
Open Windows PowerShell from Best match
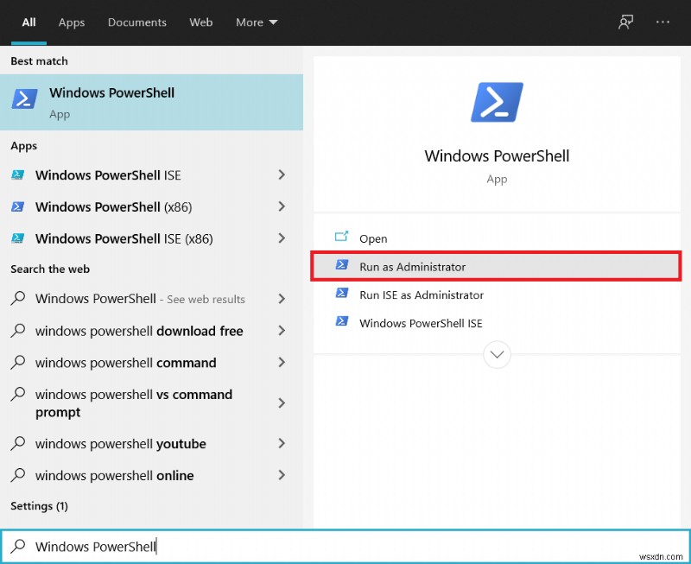(x=111, y=92)
